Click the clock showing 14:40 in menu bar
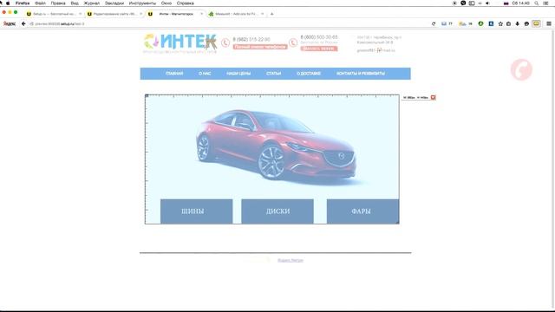The width and height of the screenshot is (555, 312). click(x=520, y=3)
